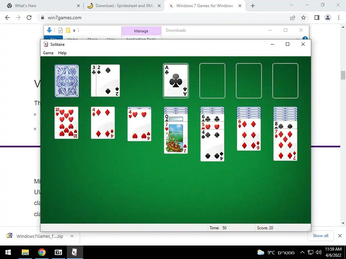Close the Chrome downloads bar
Image resolution: width=346 pixels, height=259 pixels.
[340, 236]
